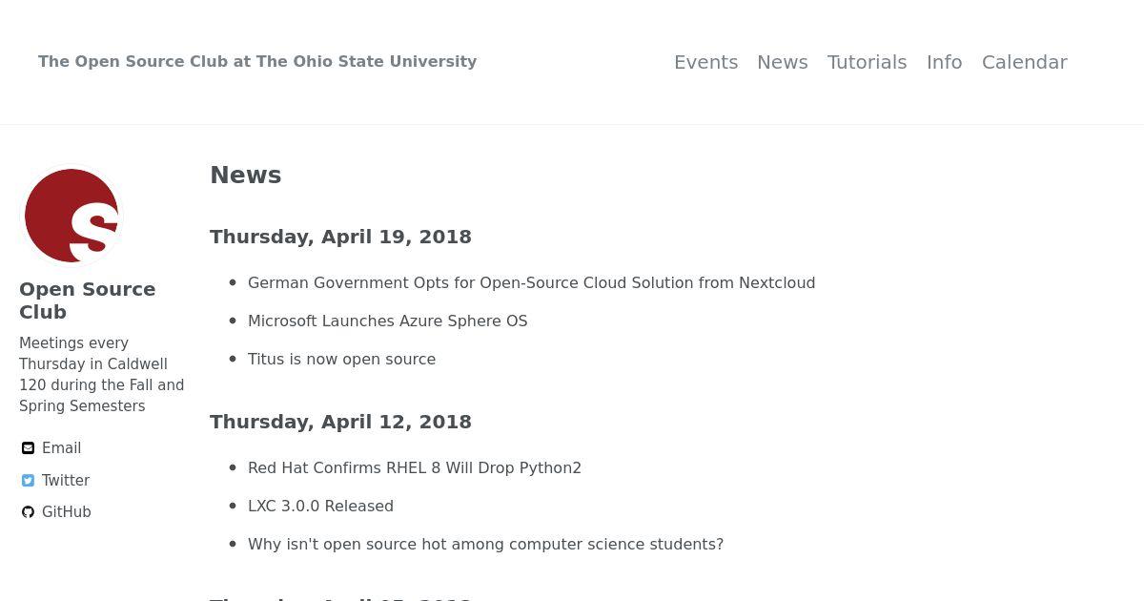Click the Open Source Club sidebar heading
1144x601 pixels.
(88, 300)
